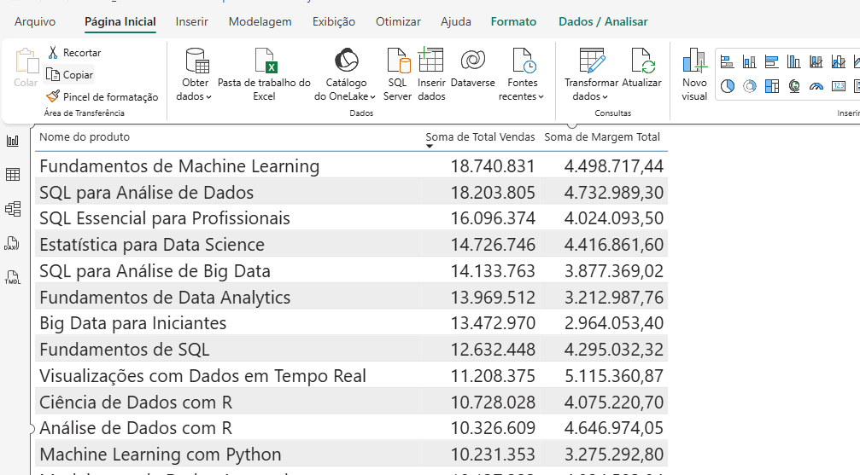Sort by Nome do produto column header
The image size is (860, 475).
click(85, 137)
